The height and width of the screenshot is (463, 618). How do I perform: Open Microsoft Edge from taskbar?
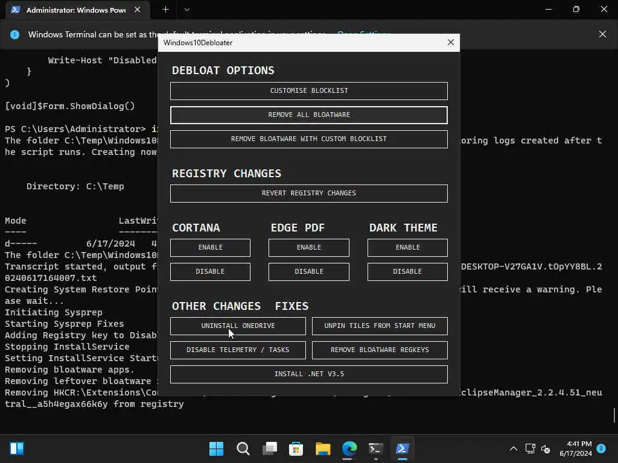click(x=349, y=449)
